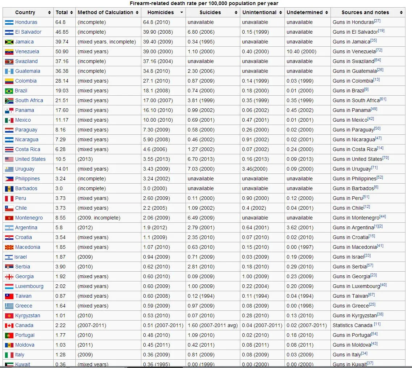Screen dimensions: 412x368
Task: Click the Georgia flag icon
Action: click(9, 277)
